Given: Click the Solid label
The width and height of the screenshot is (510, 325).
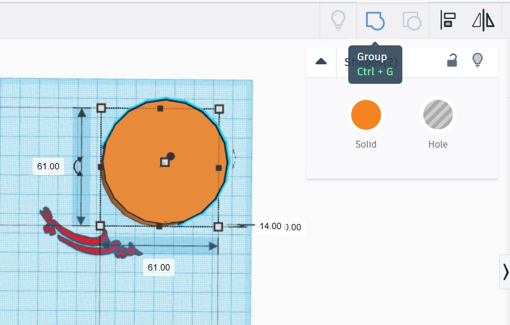Looking at the screenshot, I should 366,144.
